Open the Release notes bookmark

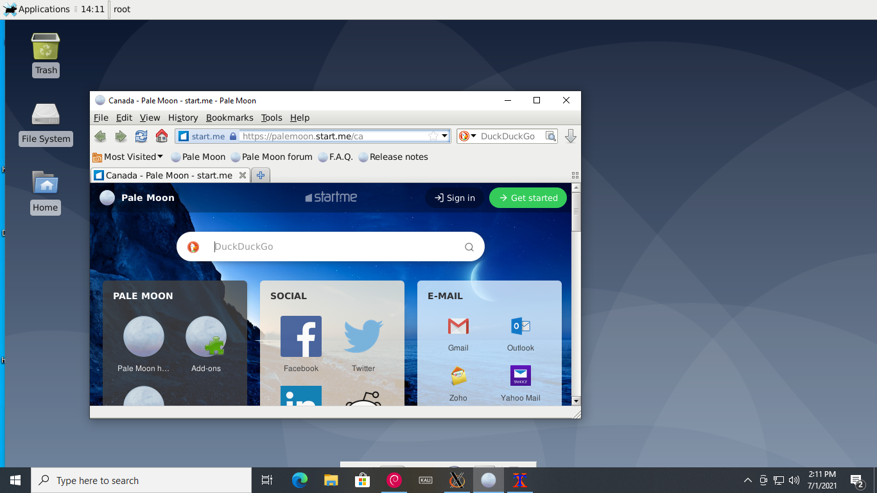(394, 157)
